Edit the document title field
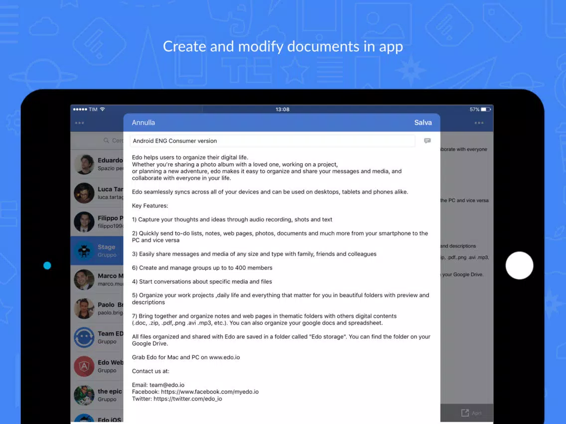The width and height of the screenshot is (566, 424). (272, 141)
